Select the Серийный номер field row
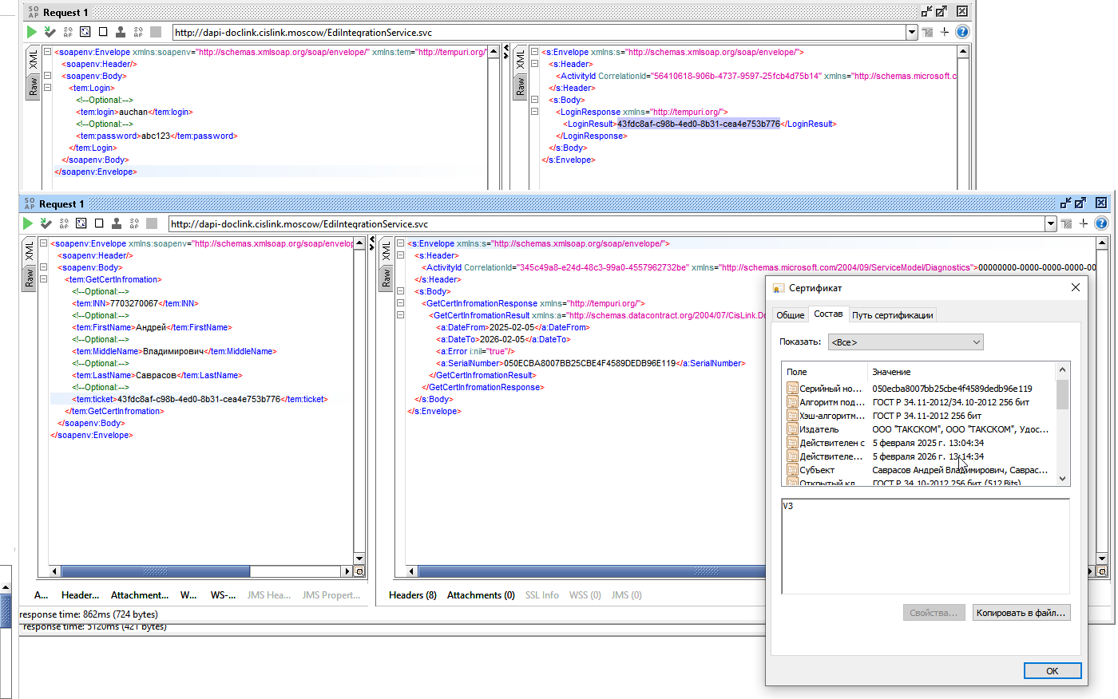 click(920, 389)
